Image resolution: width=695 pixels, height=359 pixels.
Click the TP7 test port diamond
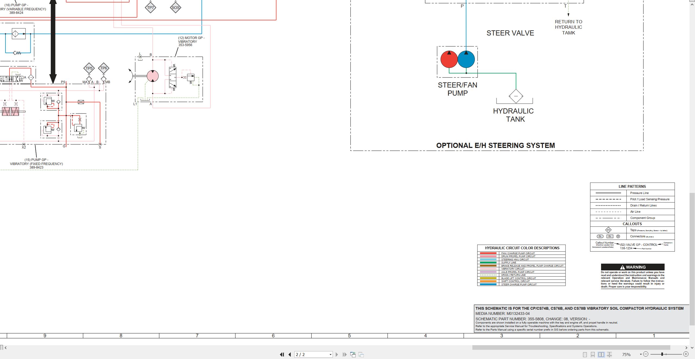[x=150, y=7]
